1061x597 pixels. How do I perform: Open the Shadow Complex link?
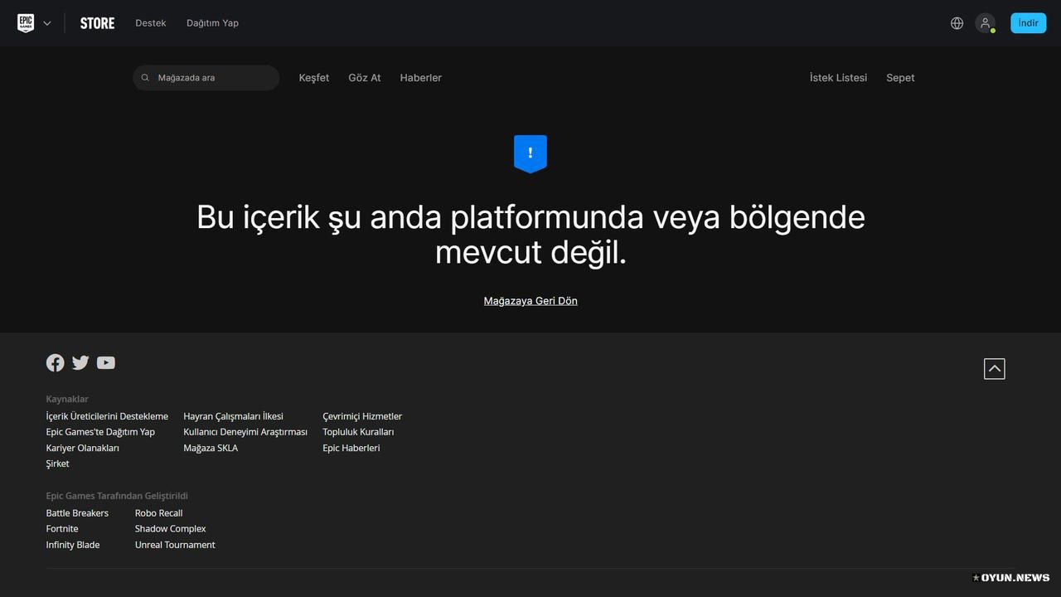coord(171,529)
